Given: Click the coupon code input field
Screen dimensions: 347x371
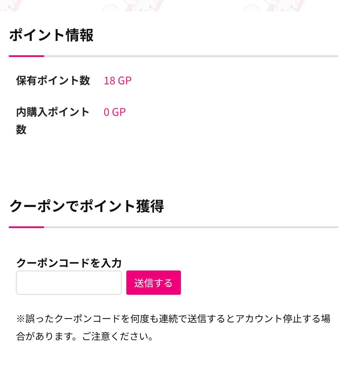Looking at the screenshot, I should [x=69, y=283].
